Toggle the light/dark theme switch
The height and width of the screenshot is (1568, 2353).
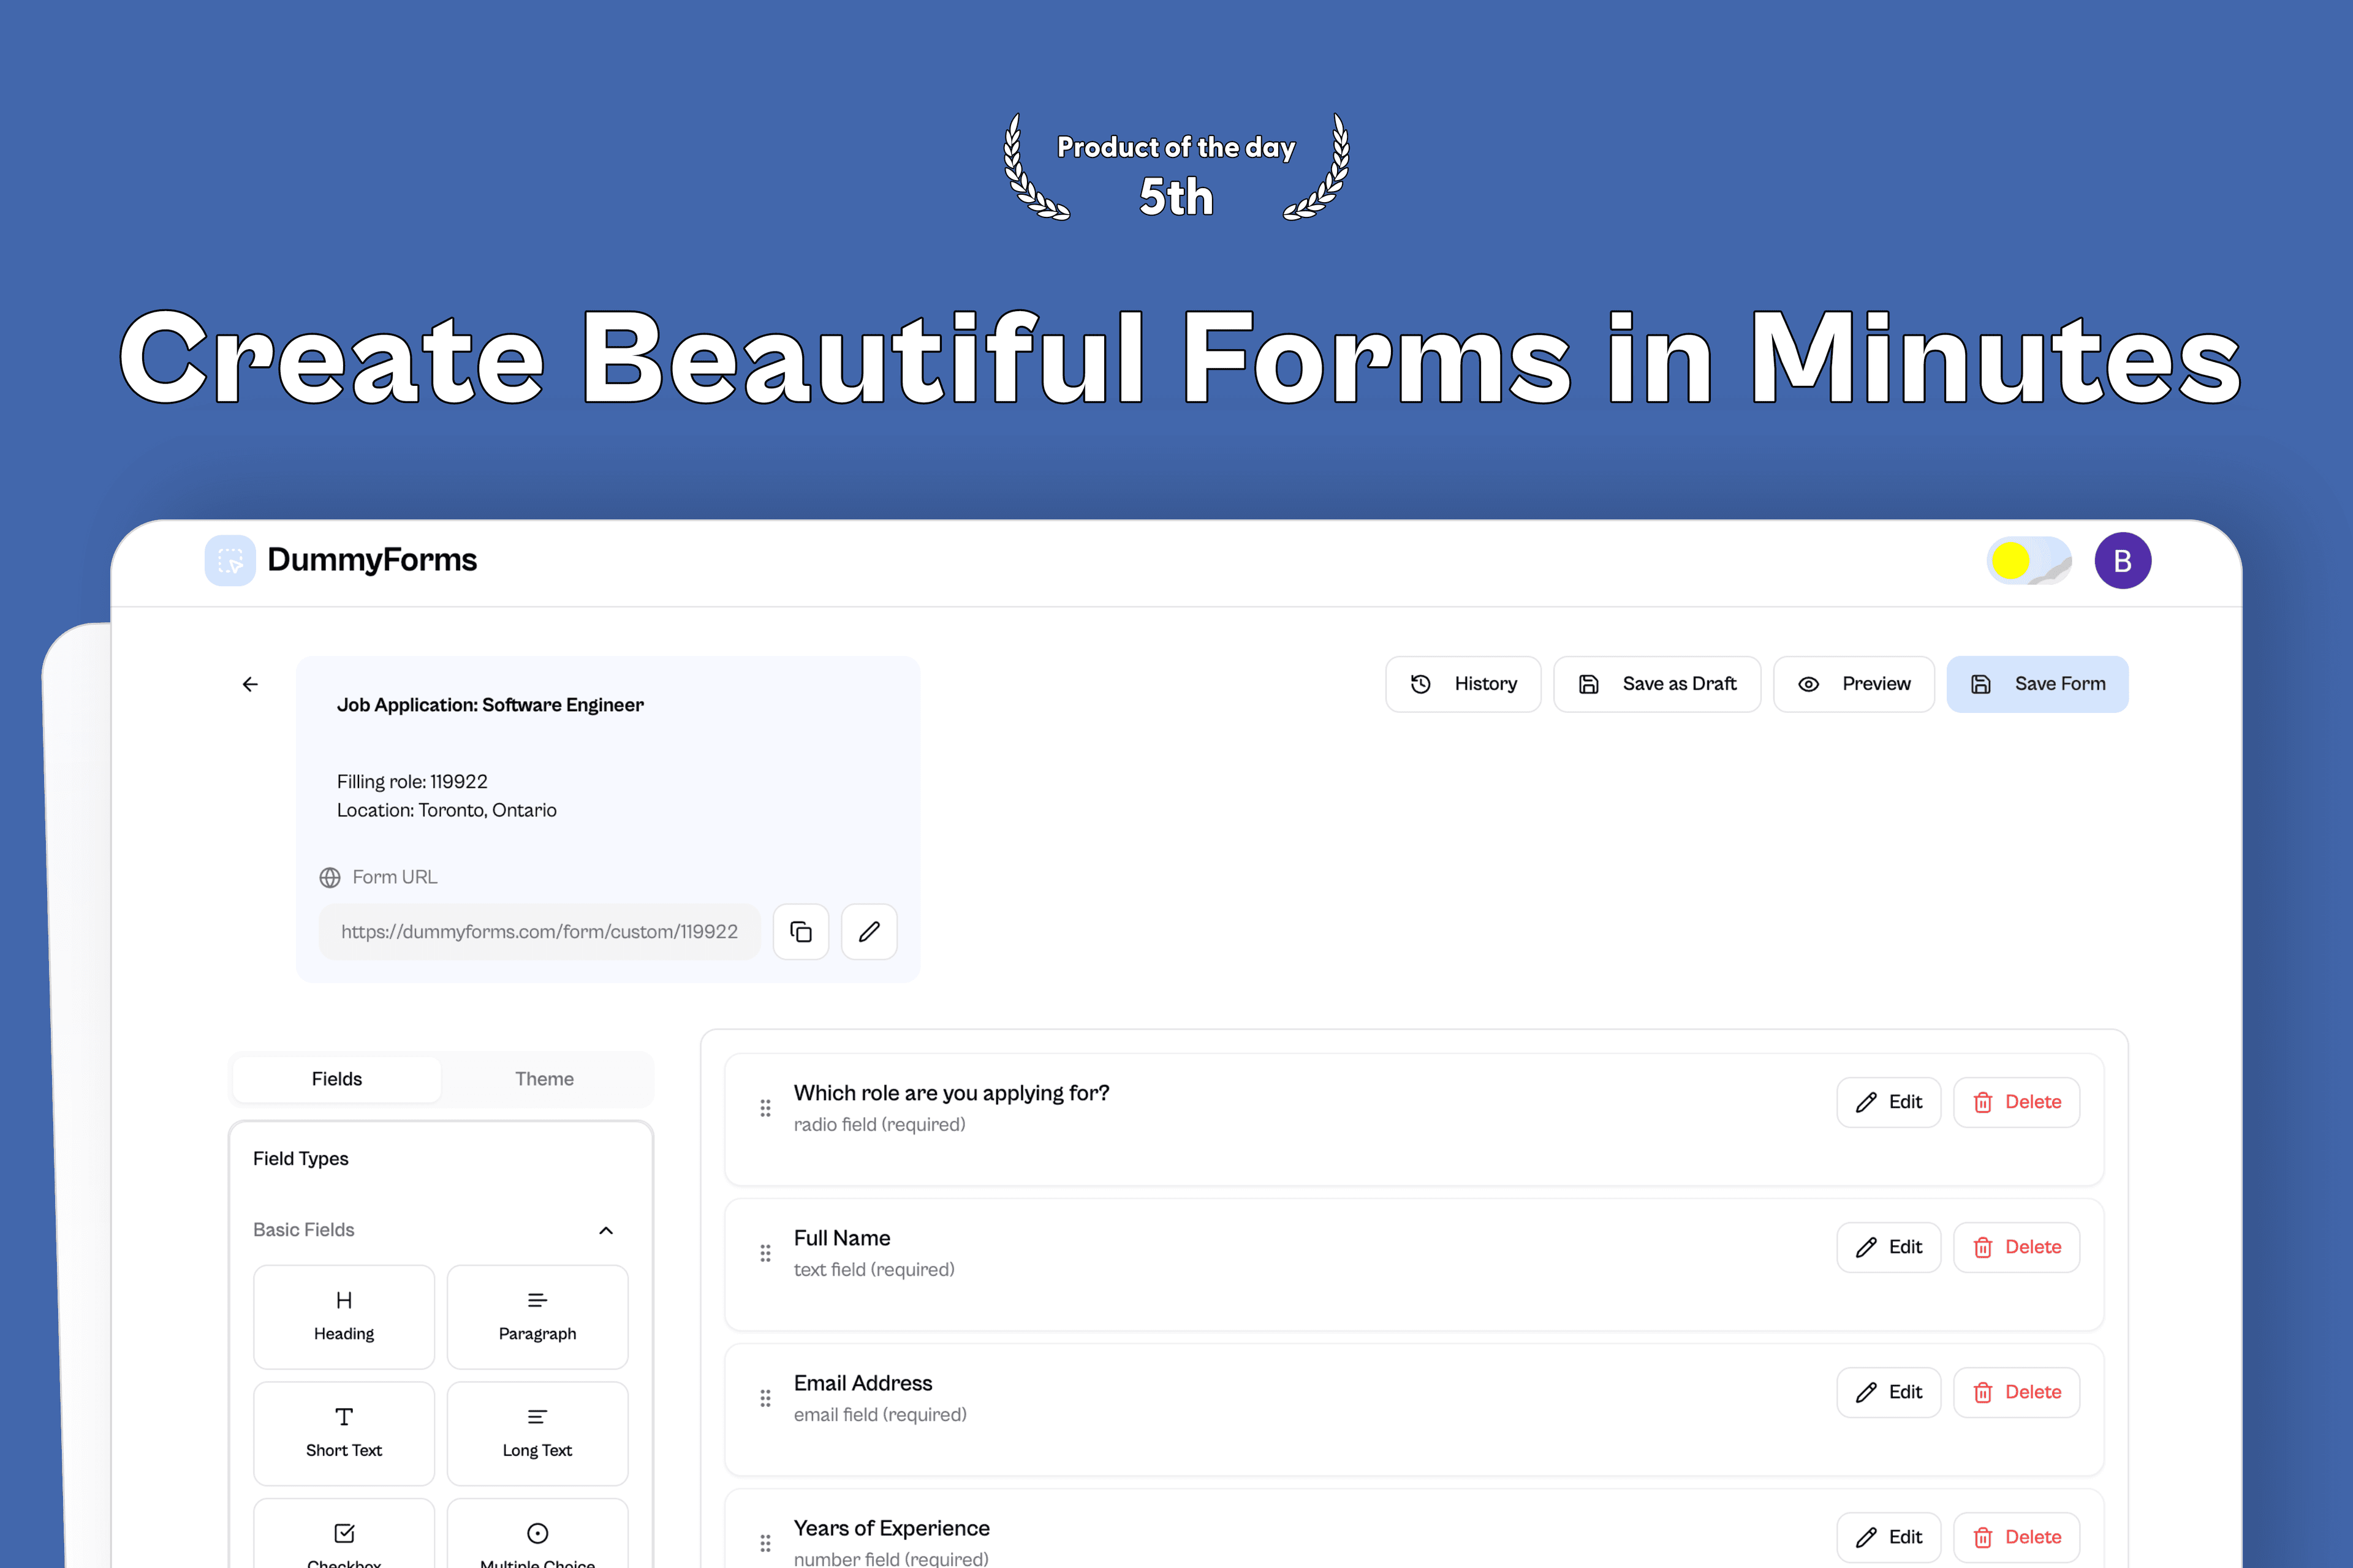[x=2029, y=560]
